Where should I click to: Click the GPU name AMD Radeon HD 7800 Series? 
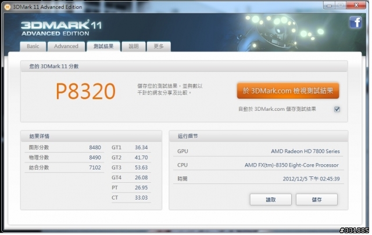point(305,151)
